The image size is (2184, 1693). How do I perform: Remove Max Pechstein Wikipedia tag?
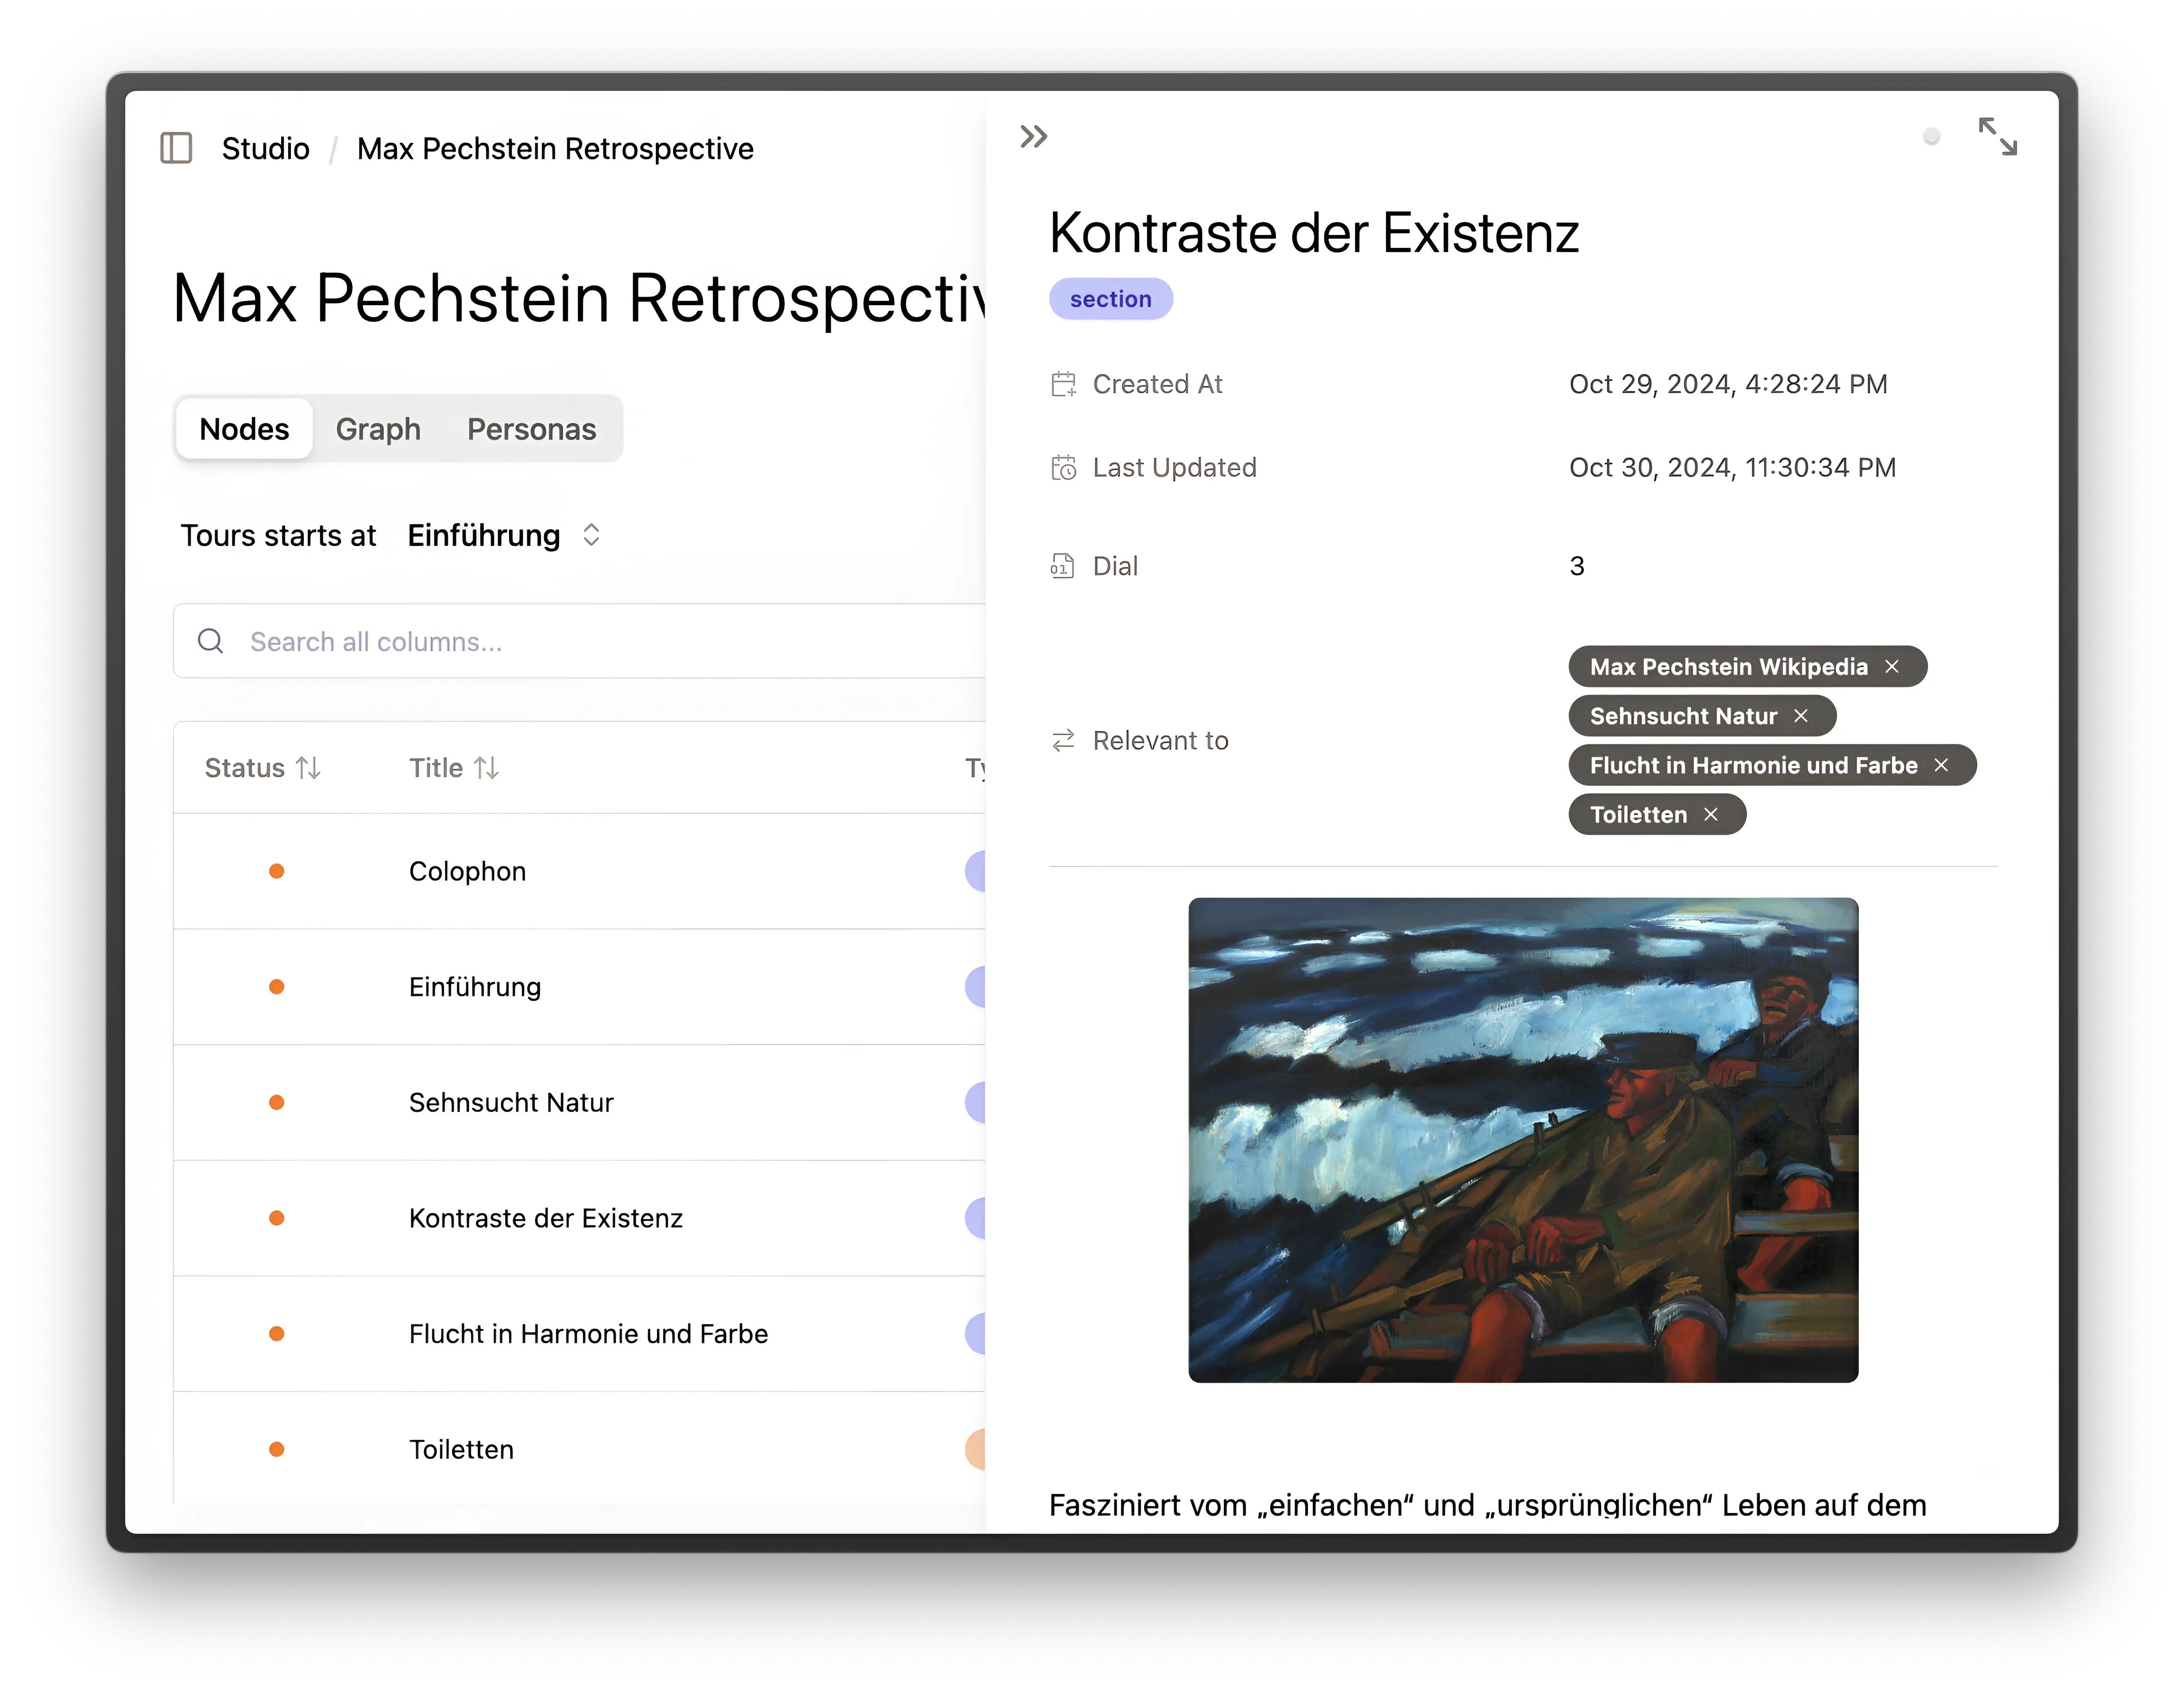point(1892,667)
